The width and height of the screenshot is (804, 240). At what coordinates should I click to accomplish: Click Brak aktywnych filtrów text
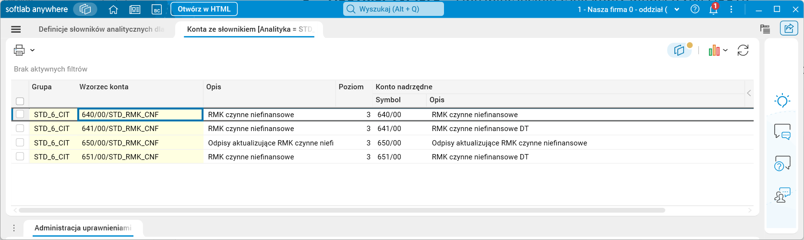(x=51, y=69)
